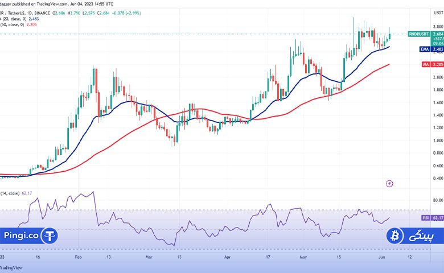
Task: Click the 1.800 price axis label
Action: 438,90
